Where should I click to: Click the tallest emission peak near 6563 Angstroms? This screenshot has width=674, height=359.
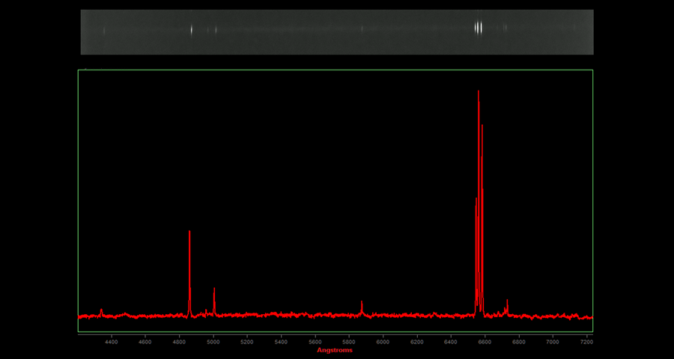479,93
